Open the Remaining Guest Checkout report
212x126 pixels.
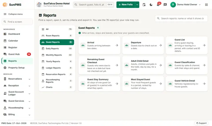click(100, 65)
